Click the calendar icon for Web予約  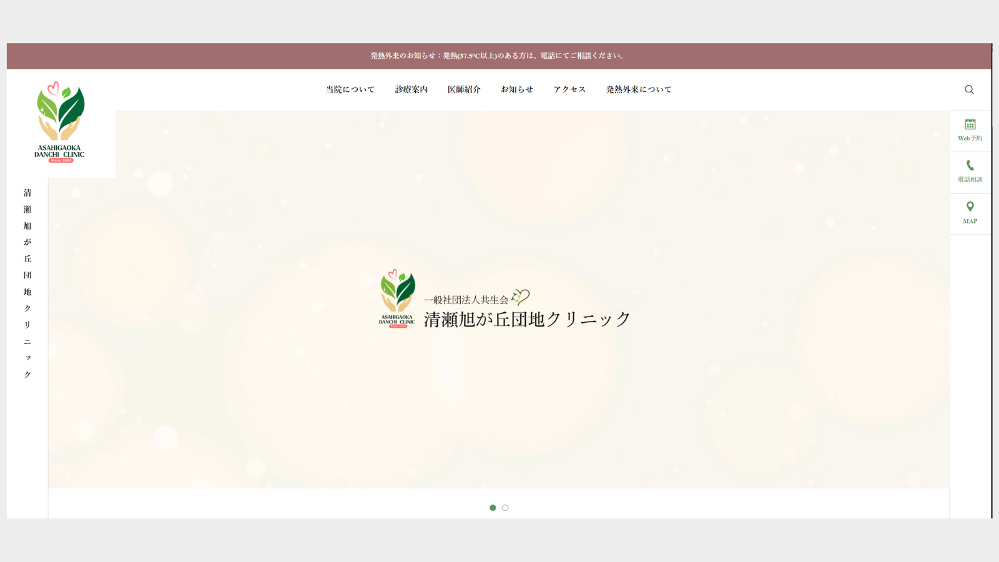click(970, 125)
